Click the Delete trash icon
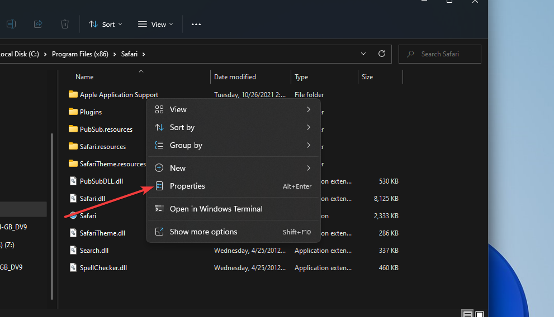The image size is (554, 317). tap(65, 24)
